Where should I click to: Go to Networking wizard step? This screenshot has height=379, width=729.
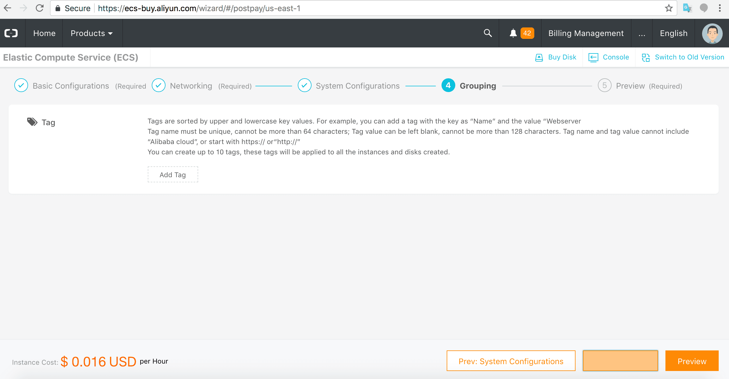pyautogui.click(x=191, y=86)
